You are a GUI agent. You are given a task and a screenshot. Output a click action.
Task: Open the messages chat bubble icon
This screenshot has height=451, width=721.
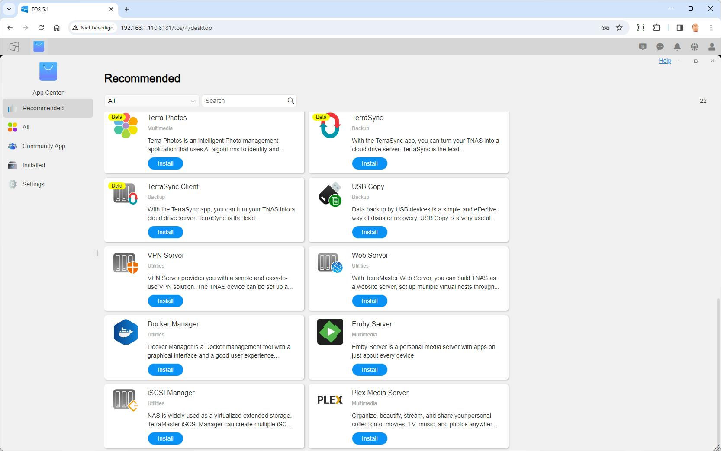point(660,47)
